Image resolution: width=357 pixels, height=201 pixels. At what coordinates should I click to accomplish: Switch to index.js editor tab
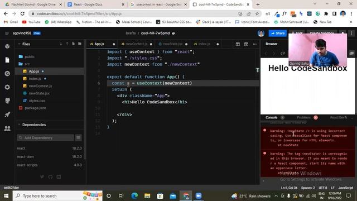[x=204, y=44]
